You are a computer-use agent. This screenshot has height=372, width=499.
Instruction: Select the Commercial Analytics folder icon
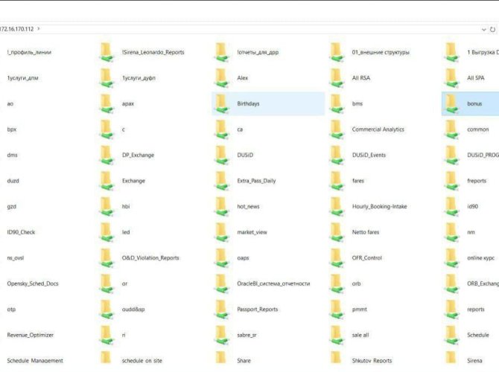337,129
